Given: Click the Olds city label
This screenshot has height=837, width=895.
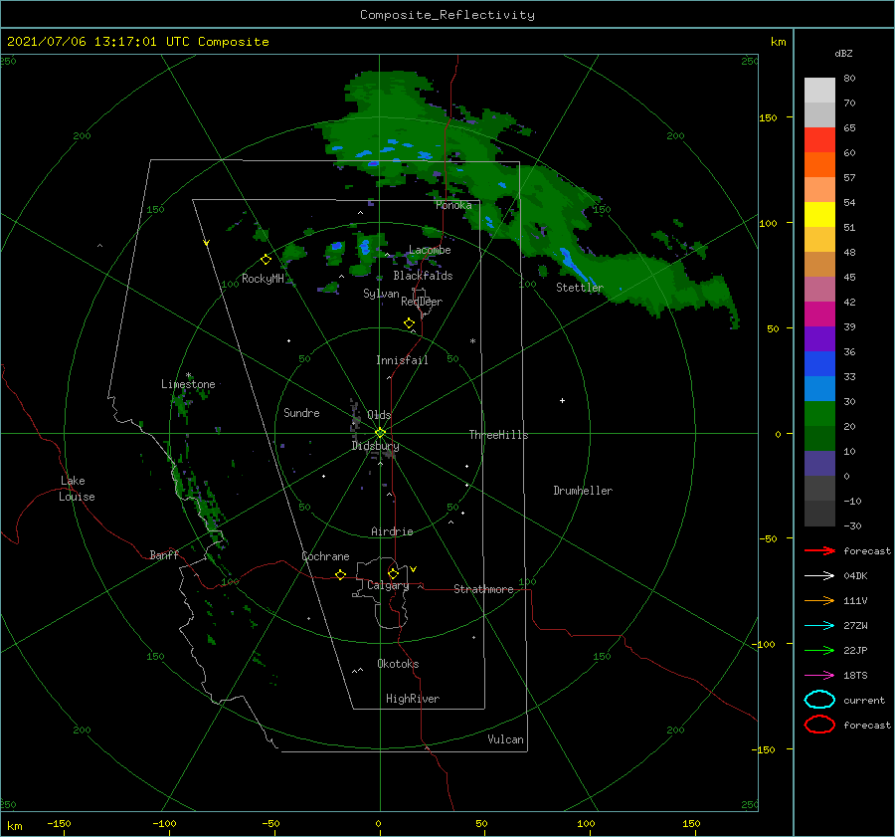Looking at the screenshot, I should click(379, 414).
